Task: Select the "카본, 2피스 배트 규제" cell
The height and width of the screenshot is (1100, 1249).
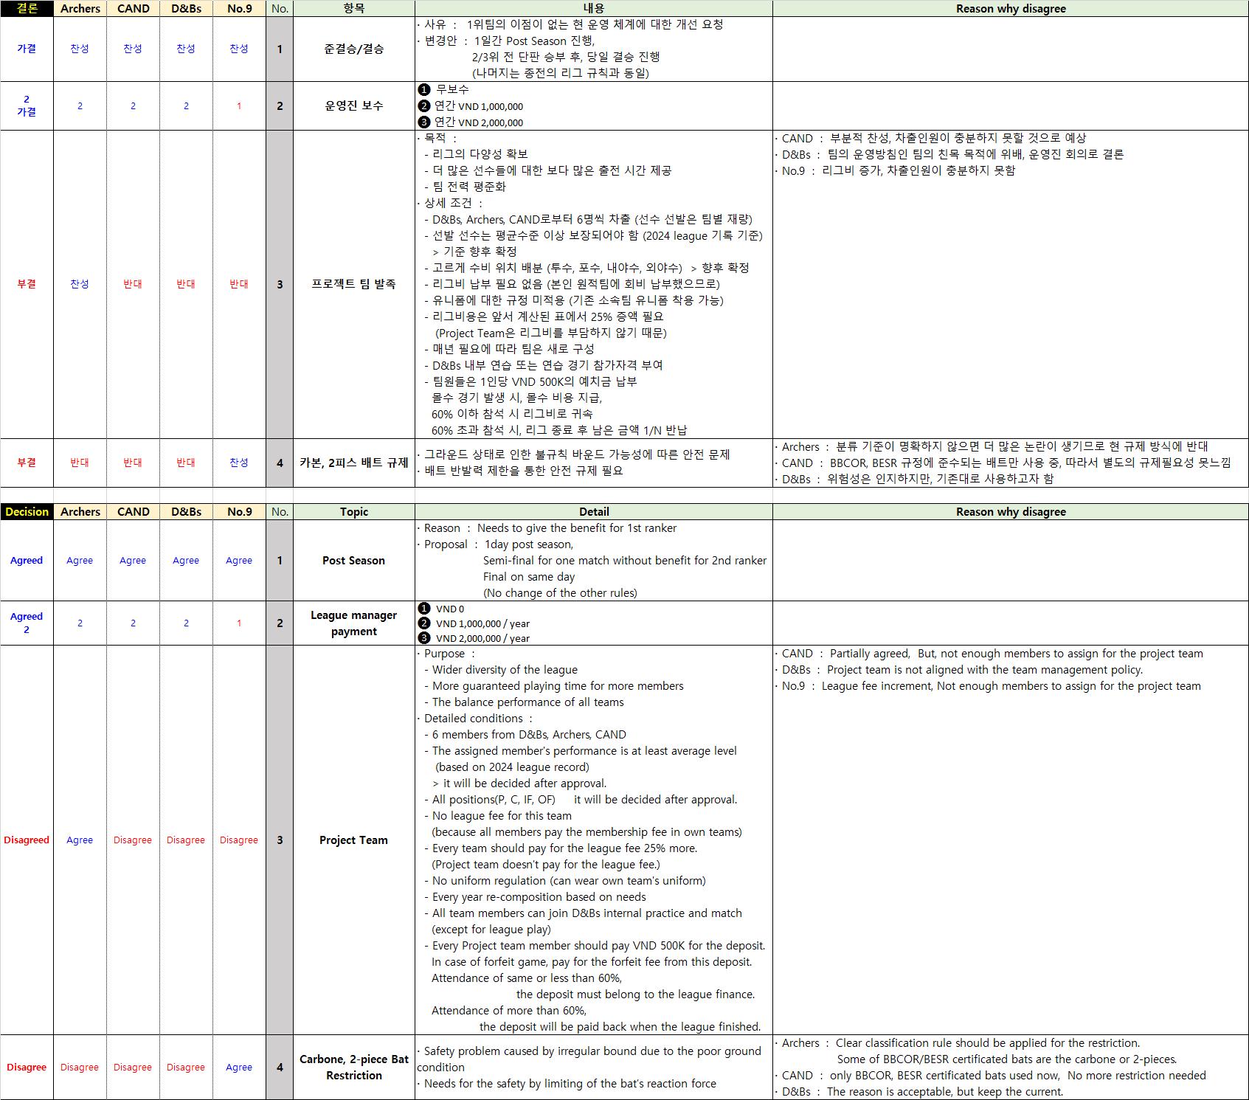Action: point(353,463)
